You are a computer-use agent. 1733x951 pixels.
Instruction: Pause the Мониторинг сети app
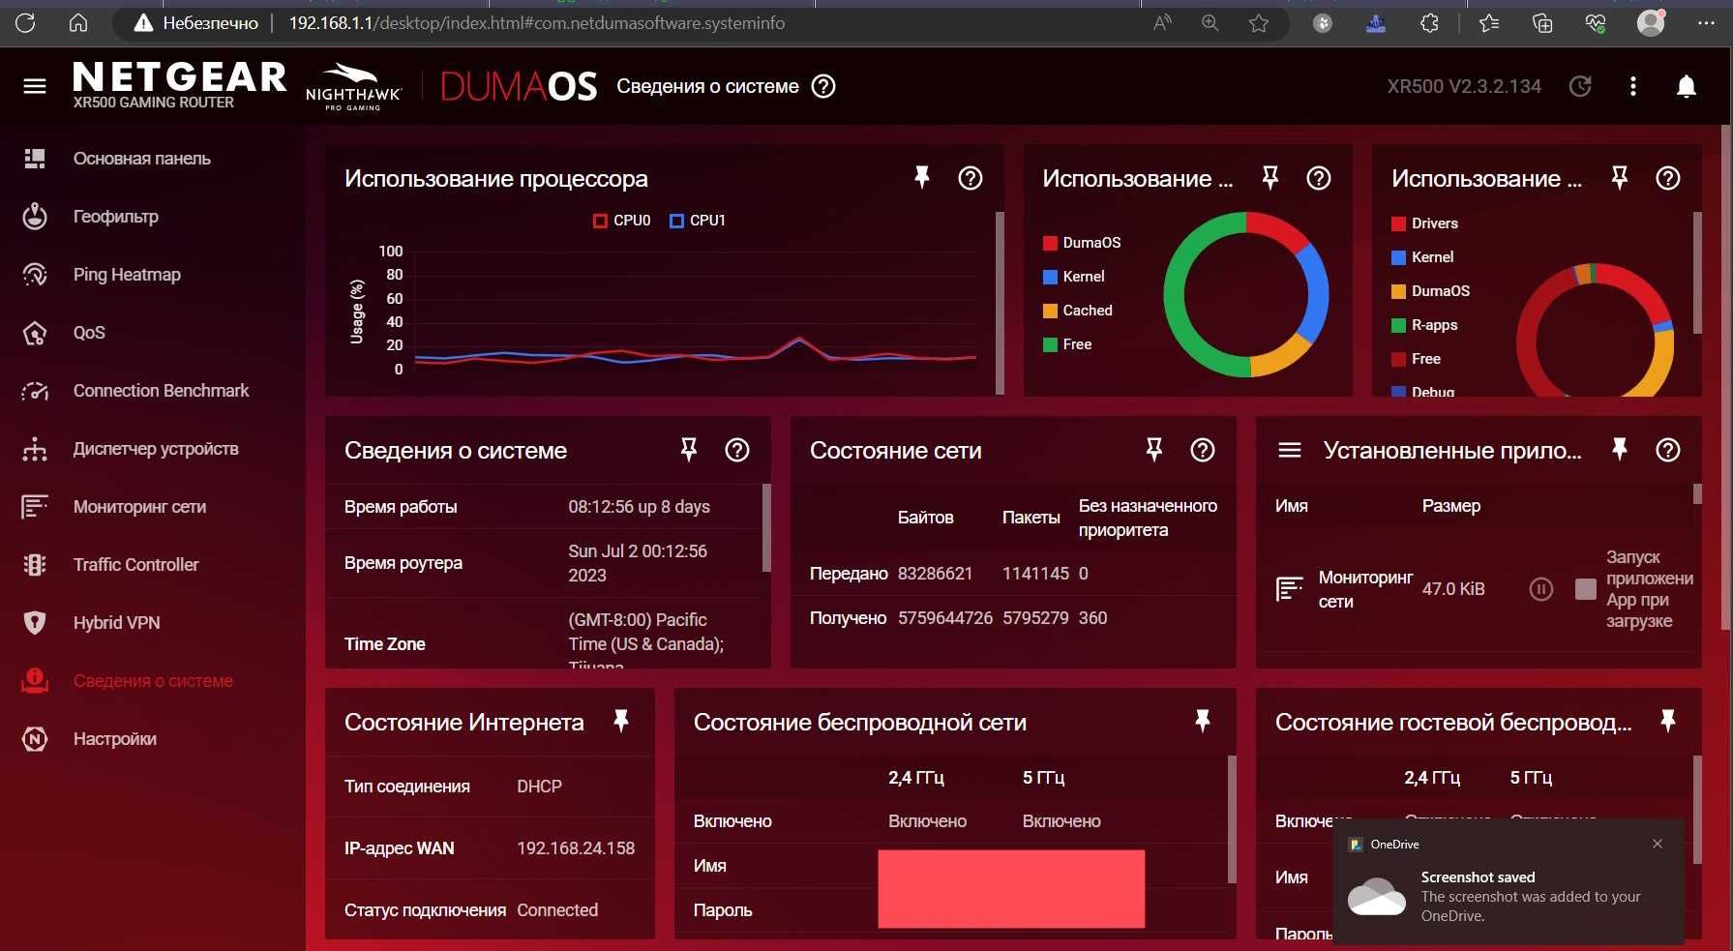(x=1541, y=589)
